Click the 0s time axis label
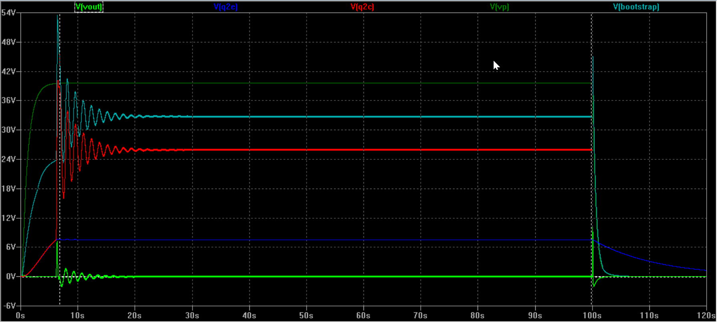This screenshot has height=322, width=717. click(20, 316)
